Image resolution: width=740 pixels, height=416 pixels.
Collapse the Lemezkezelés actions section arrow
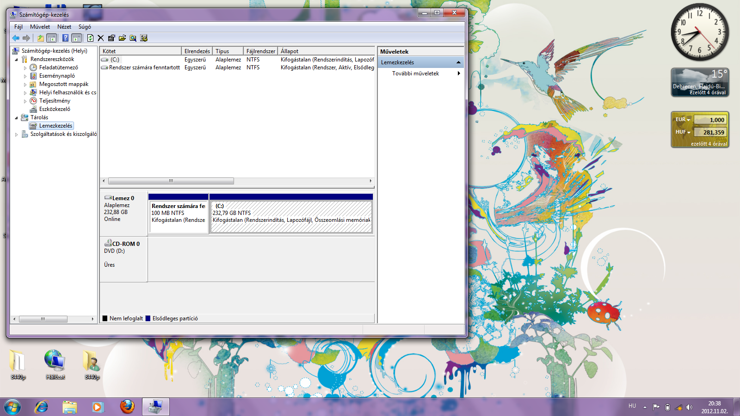[458, 62]
